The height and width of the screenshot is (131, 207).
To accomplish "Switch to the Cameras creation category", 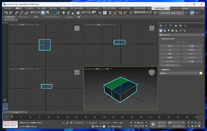I will pos(173,31).
